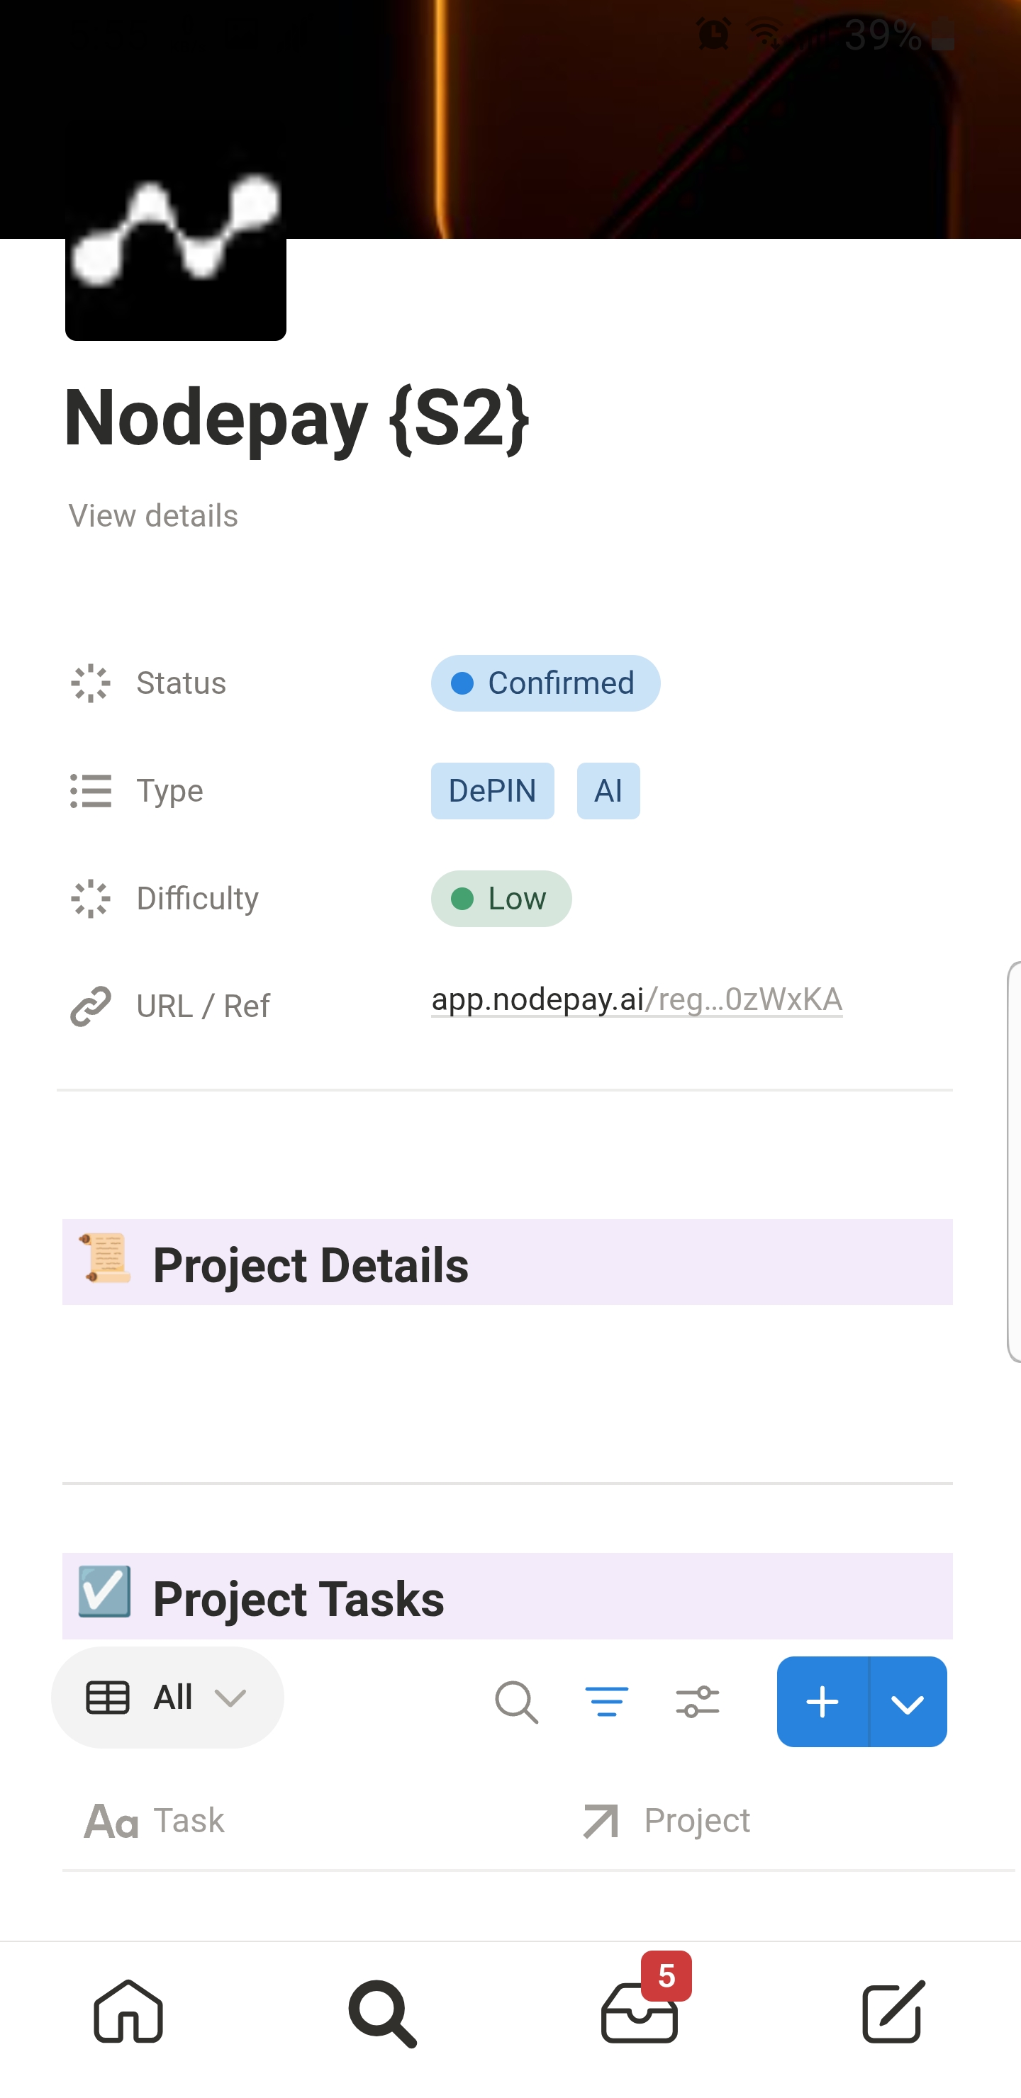Tap the side scroll handle

pyautogui.click(x=1014, y=1162)
